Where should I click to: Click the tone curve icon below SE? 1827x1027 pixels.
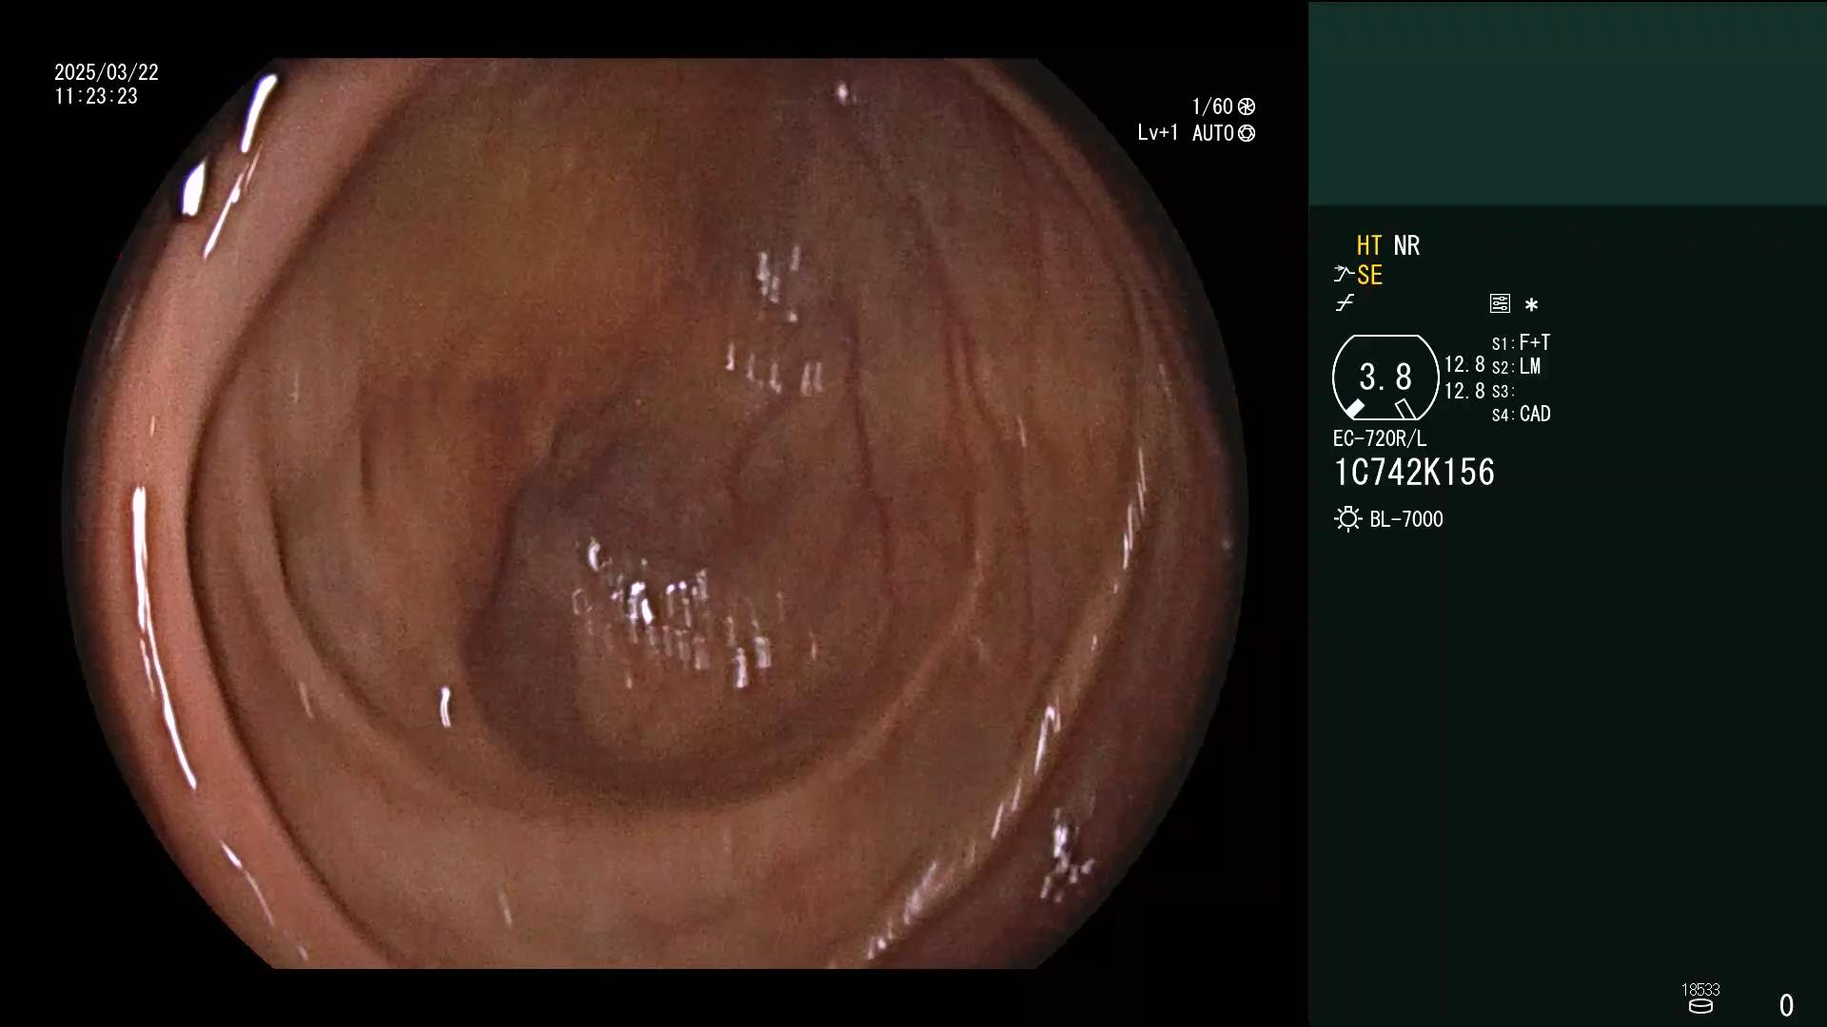point(1345,303)
